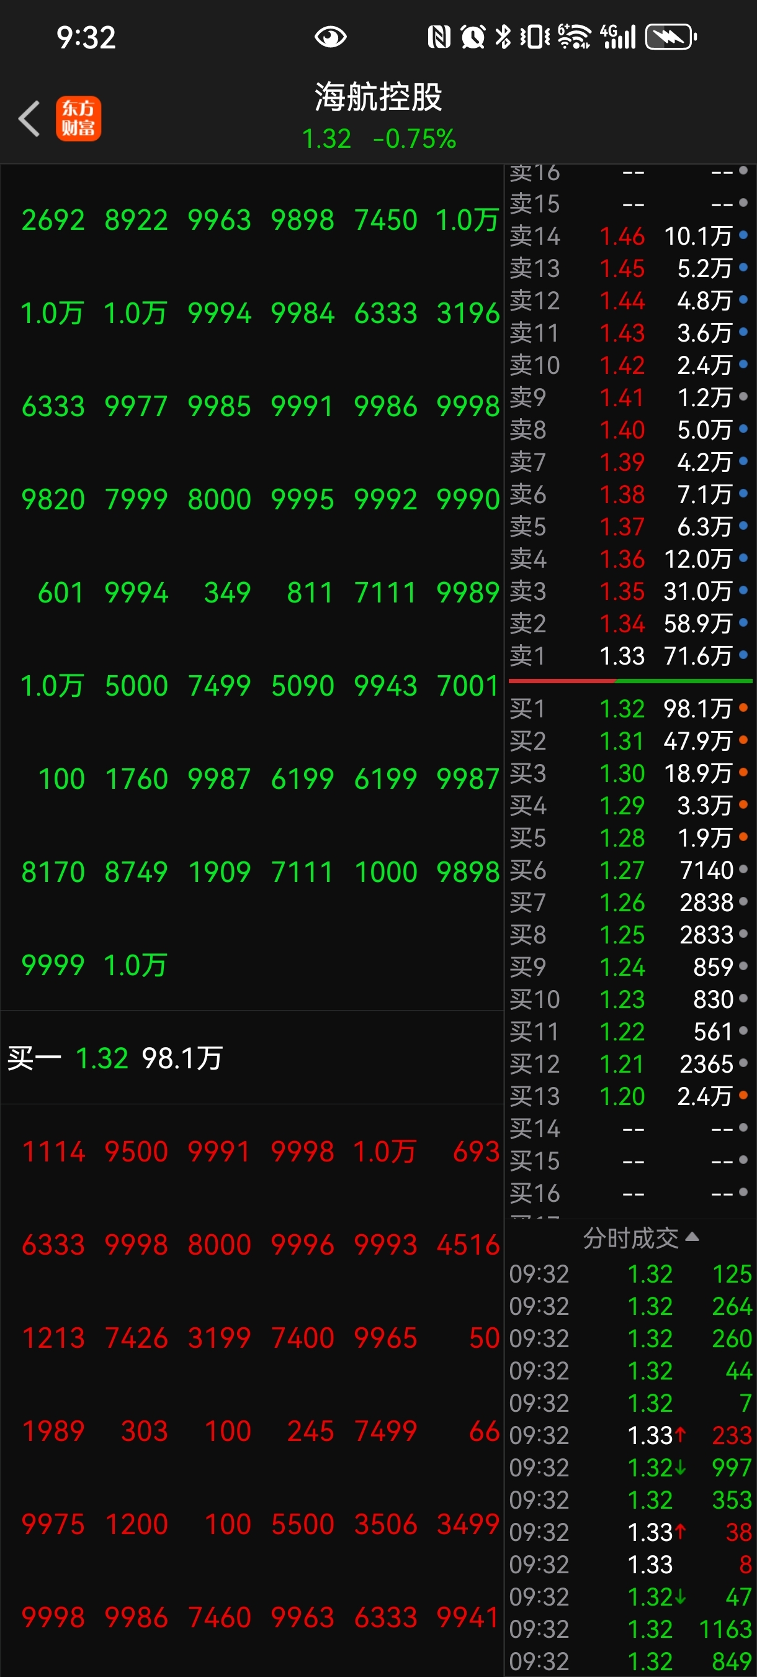This screenshot has height=1677, width=757.
Task: Select the 卖12 row at 1.44
Action: tap(630, 300)
